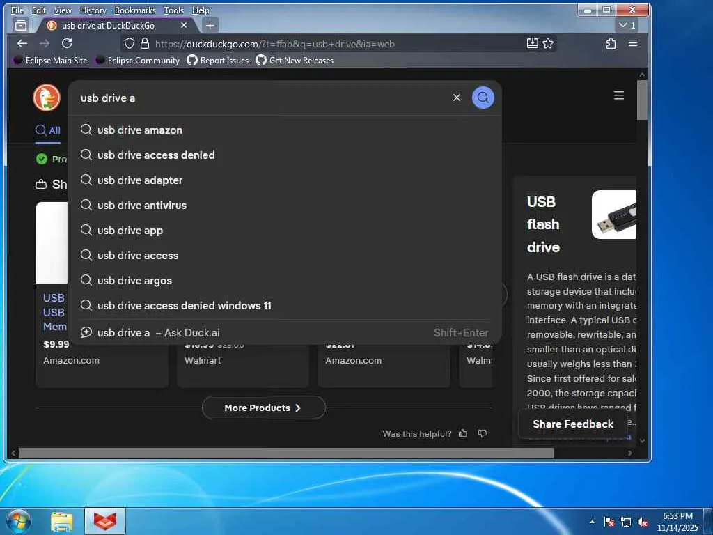Click the browser forward arrow
The image size is (713, 535).
(44, 43)
